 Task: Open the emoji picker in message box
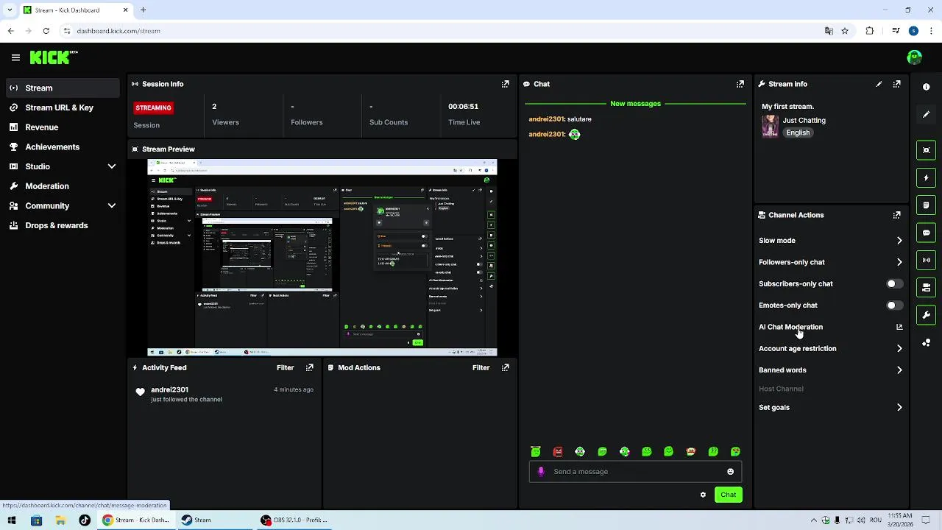pyautogui.click(x=730, y=472)
